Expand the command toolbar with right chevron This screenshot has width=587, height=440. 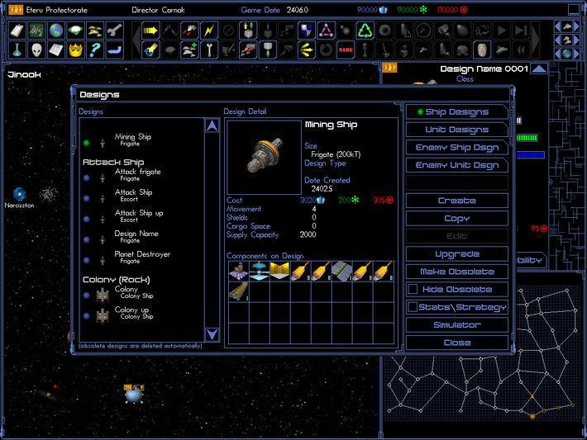point(536,40)
